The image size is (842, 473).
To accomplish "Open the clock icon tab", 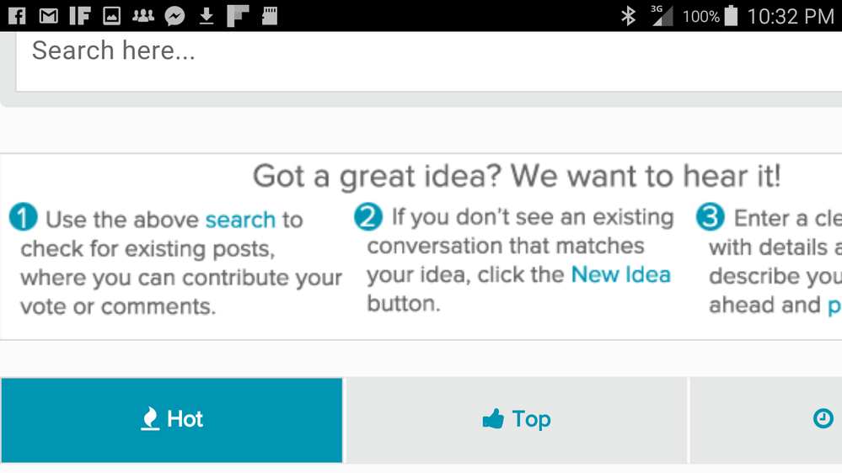I will point(823,418).
